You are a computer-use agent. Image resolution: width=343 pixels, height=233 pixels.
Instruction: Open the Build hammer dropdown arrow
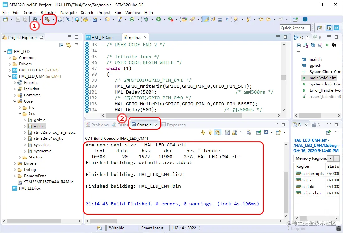tap(53, 20)
